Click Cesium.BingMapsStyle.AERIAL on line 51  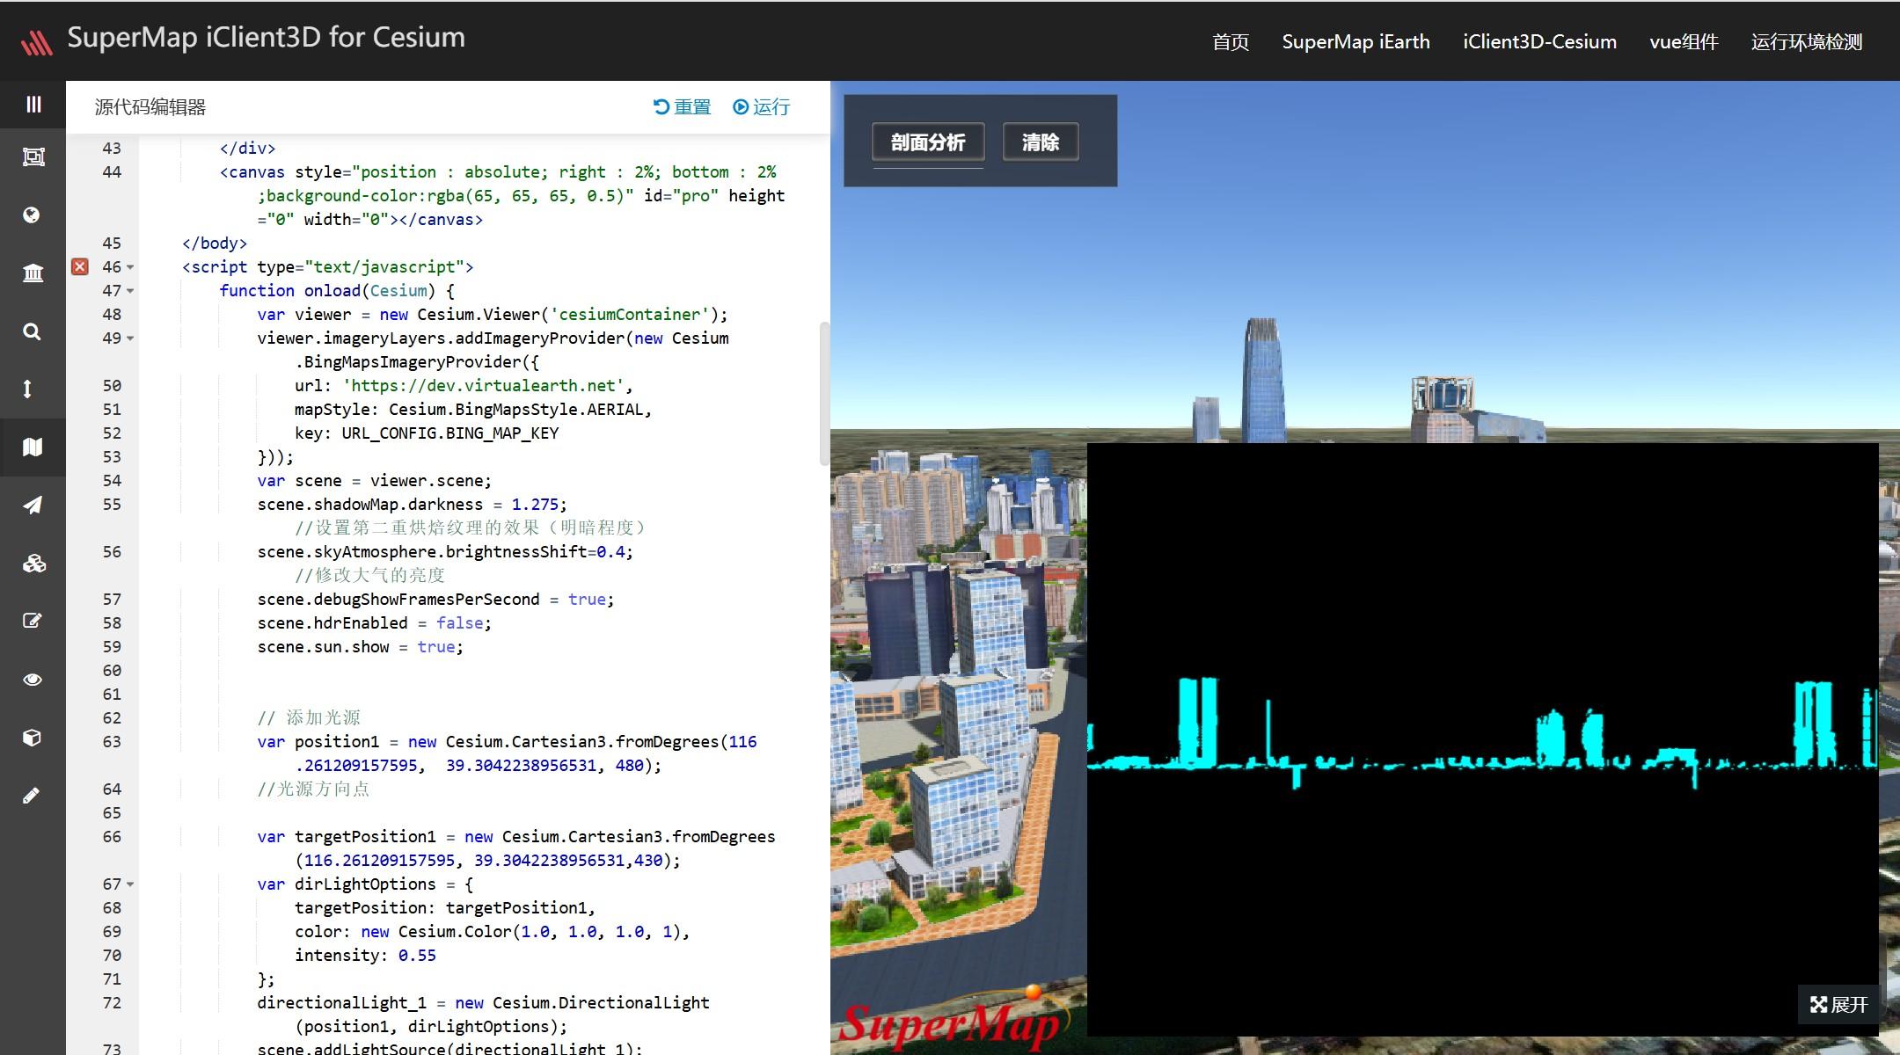pos(518,409)
